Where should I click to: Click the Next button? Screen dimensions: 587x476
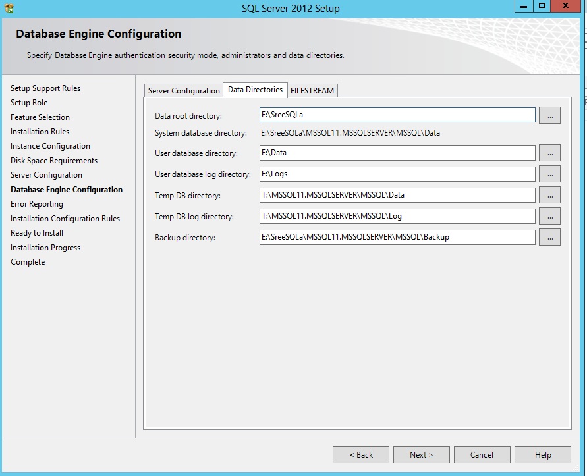click(421, 454)
